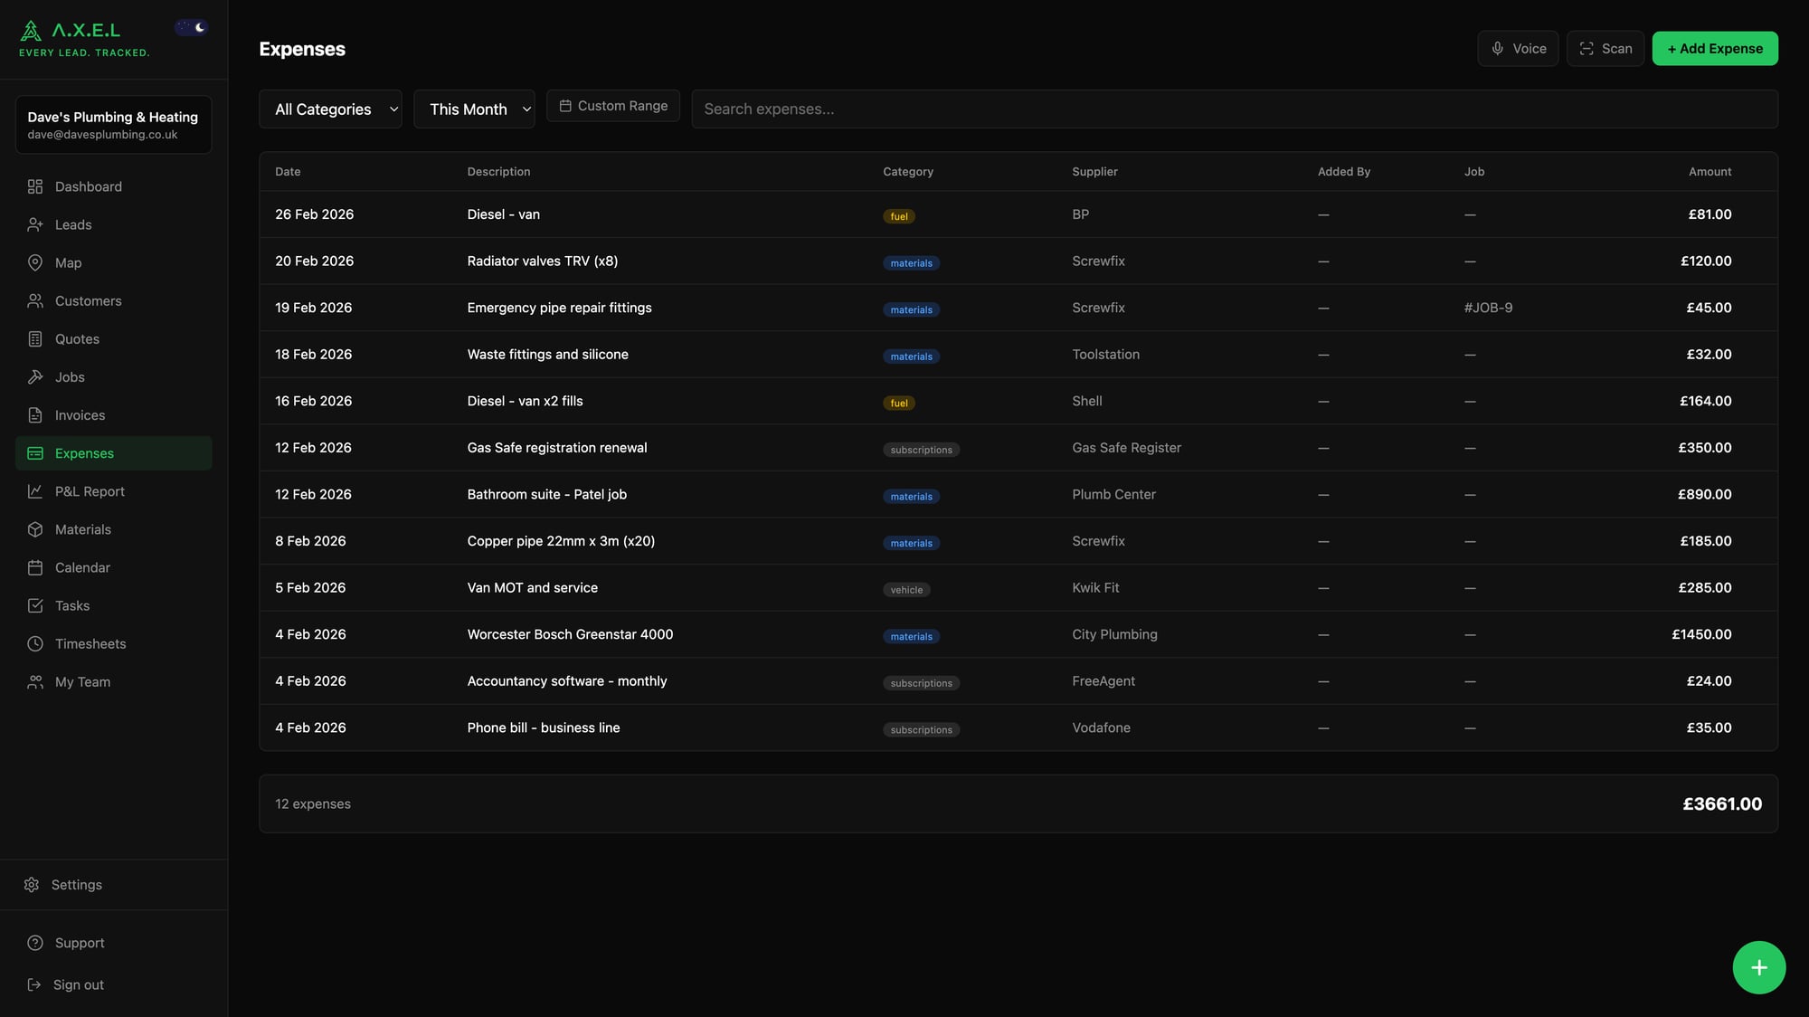Switch to the fuel category tag on Diesel row

point(899,215)
